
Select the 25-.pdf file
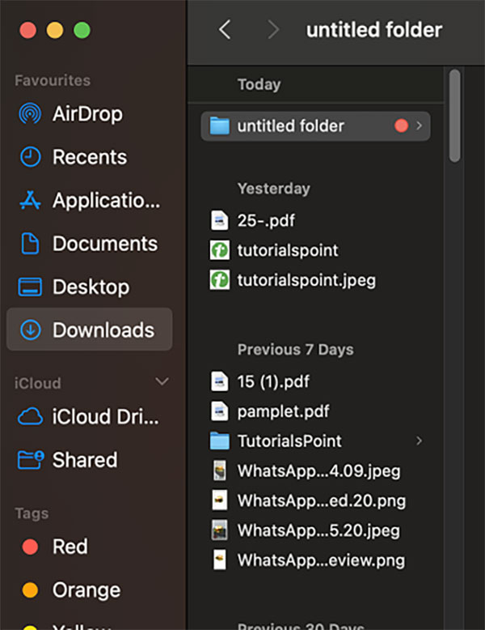261,220
